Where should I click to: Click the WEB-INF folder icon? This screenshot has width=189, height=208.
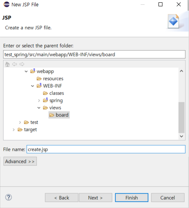coord(39,85)
